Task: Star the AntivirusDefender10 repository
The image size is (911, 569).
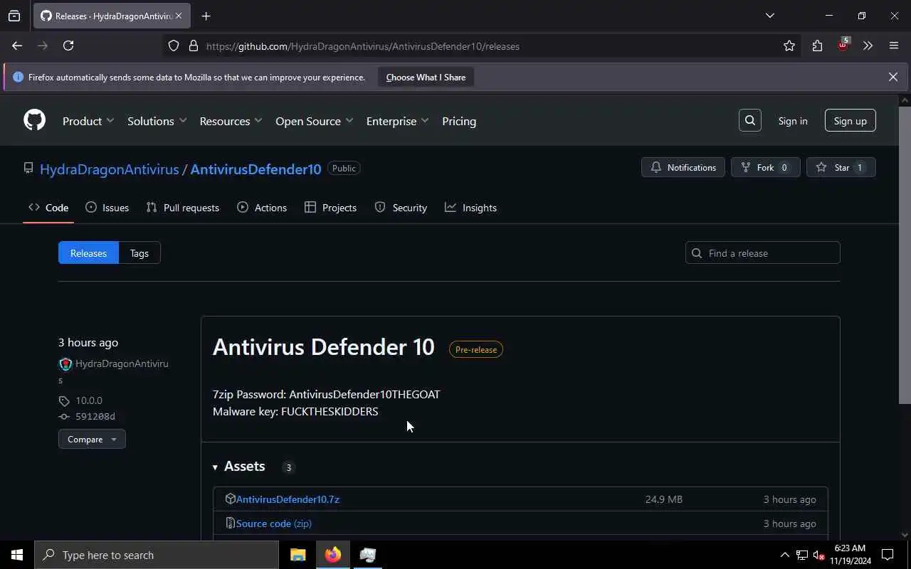Action: point(841,167)
